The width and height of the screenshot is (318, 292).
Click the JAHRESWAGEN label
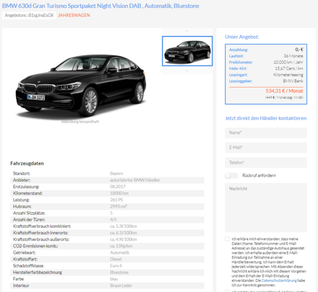[74, 15]
